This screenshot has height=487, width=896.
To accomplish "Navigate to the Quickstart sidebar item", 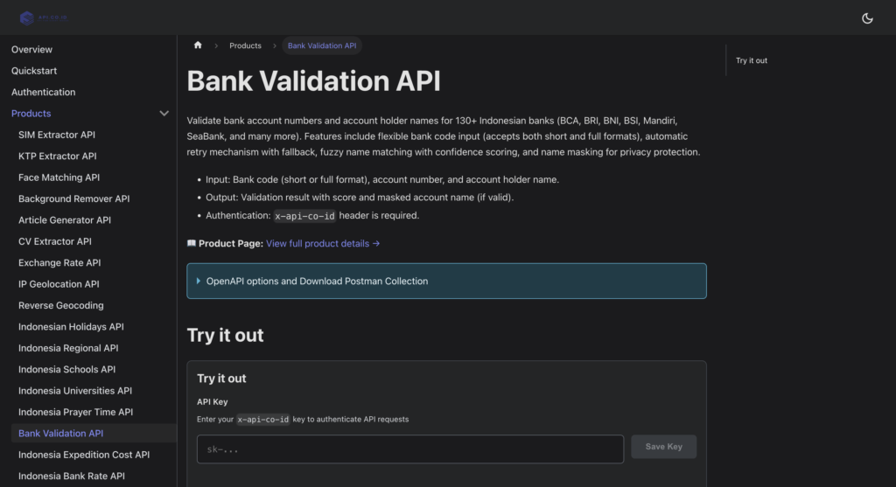I will [x=34, y=71].
